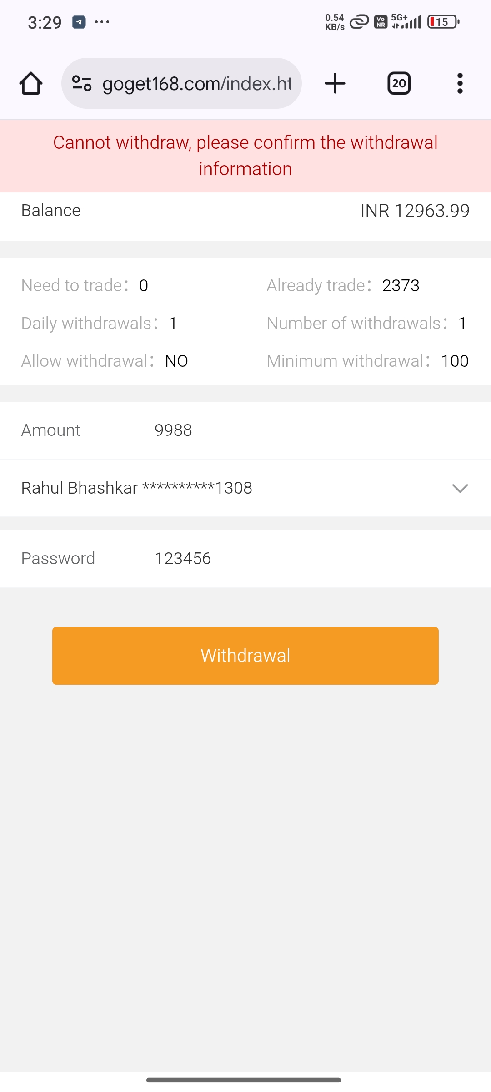The height and width of the screenshot is (1092, 491).
Task: Open site information icon in address bar
Action: pyautogui.click(x=82, y=84)
